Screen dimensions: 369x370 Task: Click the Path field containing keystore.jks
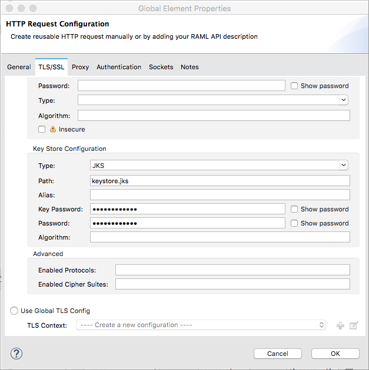coord(220,181)
